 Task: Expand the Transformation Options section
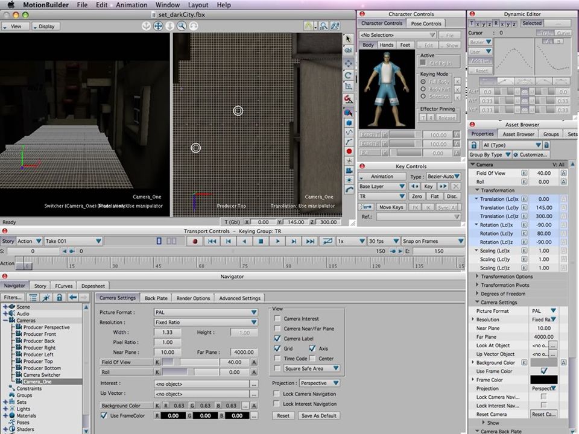point(477,276)
